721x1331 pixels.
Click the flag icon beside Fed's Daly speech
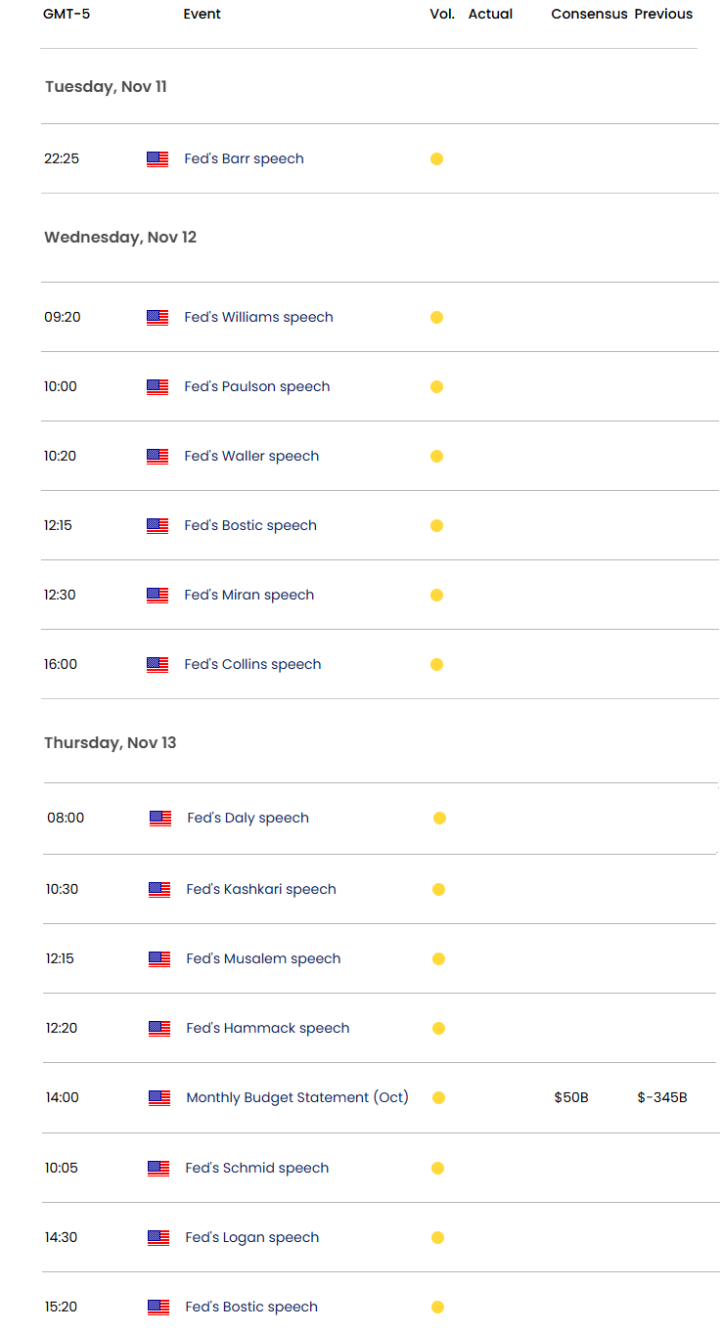[x=160, y=819]
